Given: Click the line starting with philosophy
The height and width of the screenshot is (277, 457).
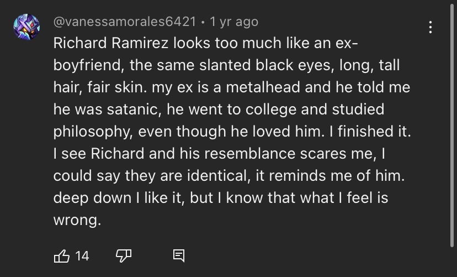Looking at the screenshot, I should 232,132.
